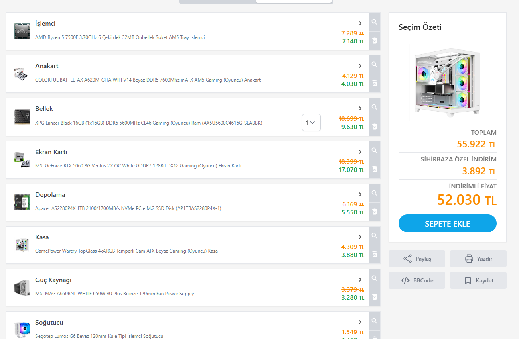Image resolution: width=519 pixels, height=339 pixels.
Task: Expand the Anakart row arrow
Action: [x=360, y=66]
